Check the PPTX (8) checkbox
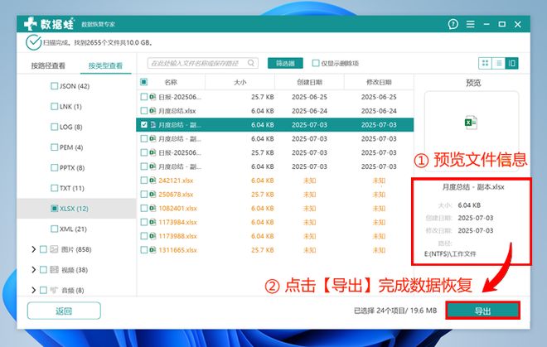The height and width of the screenshot is (347, 547). (x=55, y=168)
